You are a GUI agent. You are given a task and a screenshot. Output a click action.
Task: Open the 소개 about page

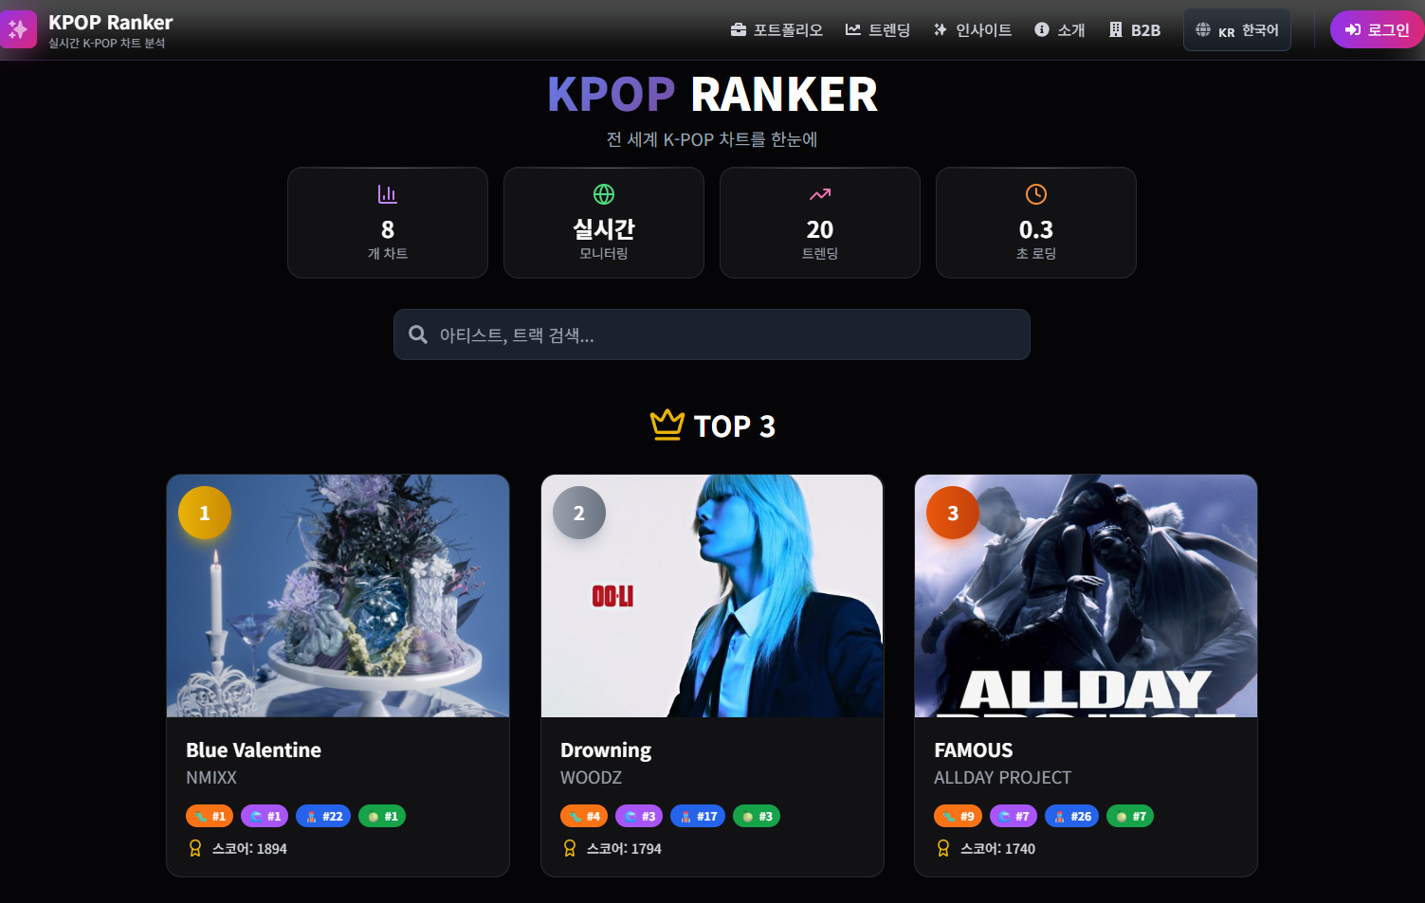point(1060,30)
